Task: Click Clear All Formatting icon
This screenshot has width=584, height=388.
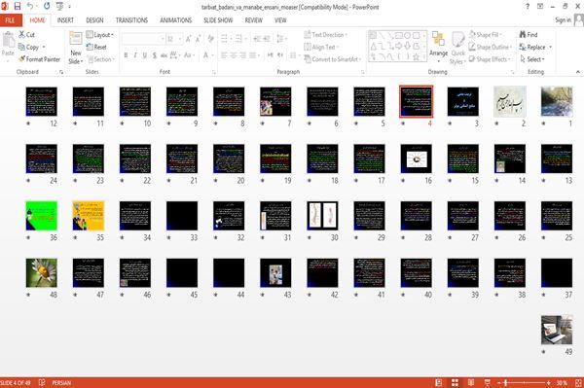Action: tap(211, 39)
